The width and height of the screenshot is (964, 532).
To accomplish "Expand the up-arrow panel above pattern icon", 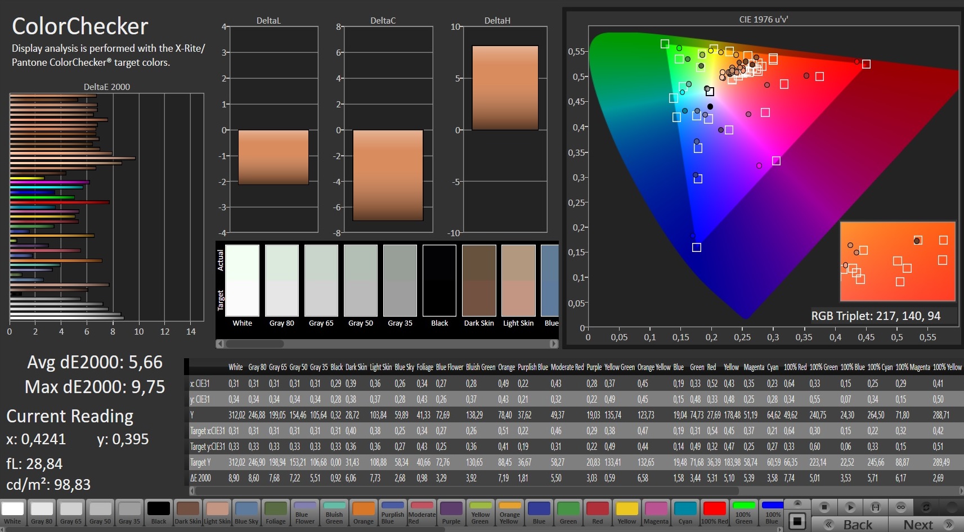I will pos(797,503).
